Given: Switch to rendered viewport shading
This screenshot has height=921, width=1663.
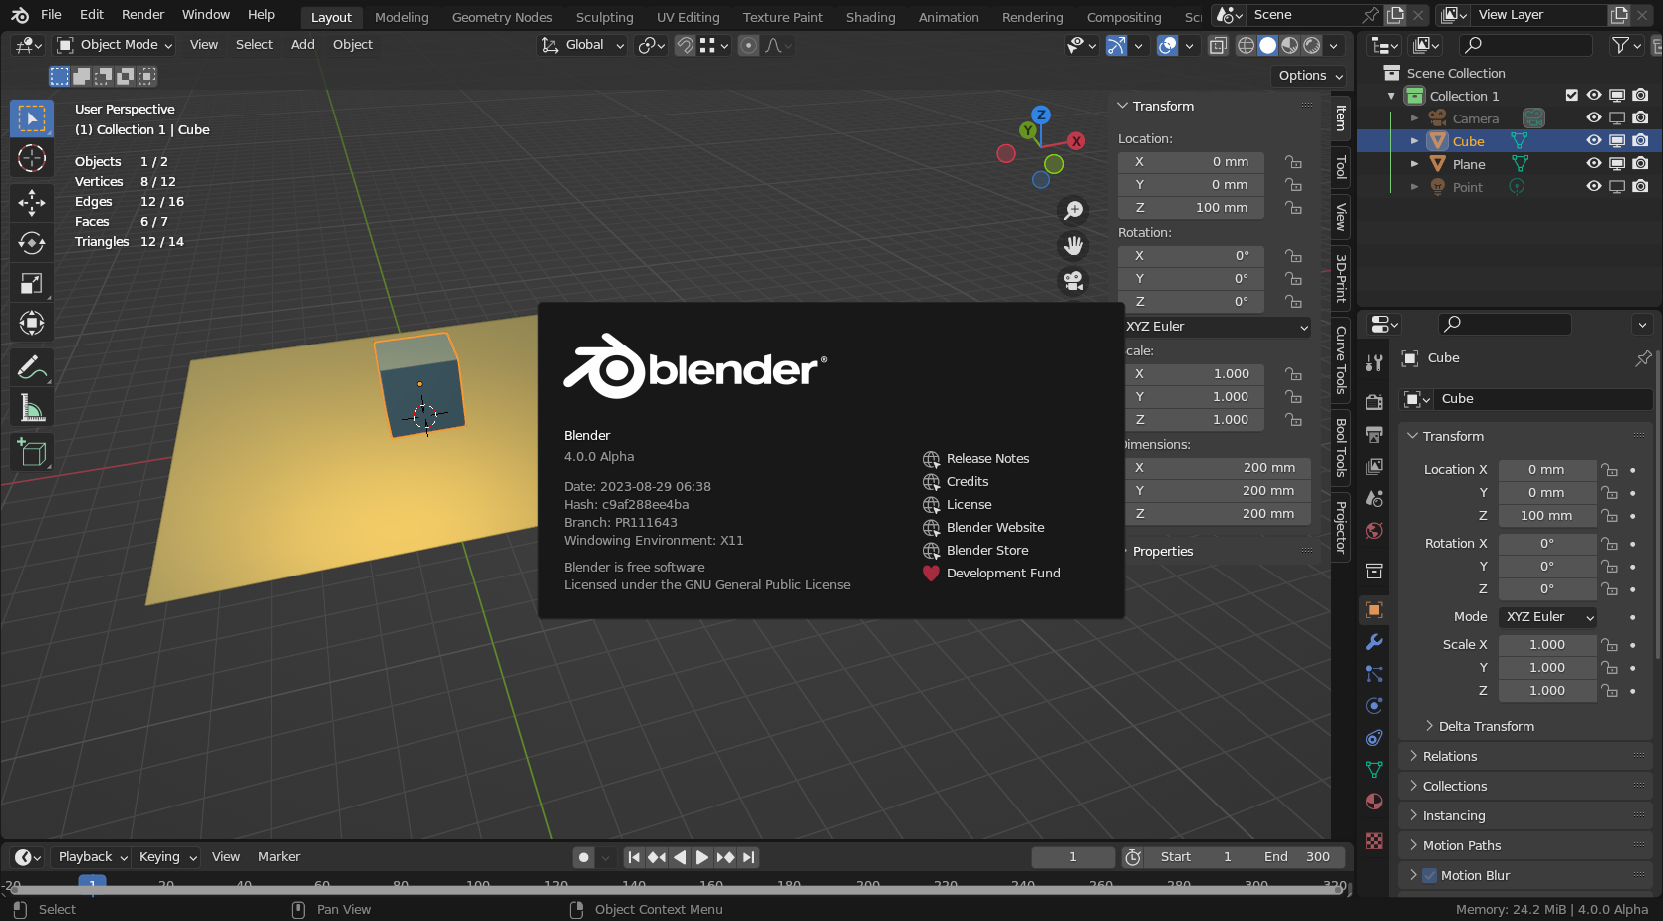Looking at the screenshot, I should 1312,45.
